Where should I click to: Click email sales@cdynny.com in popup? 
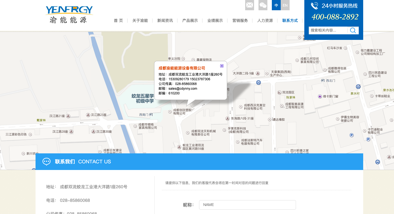[x=183, y=89]
